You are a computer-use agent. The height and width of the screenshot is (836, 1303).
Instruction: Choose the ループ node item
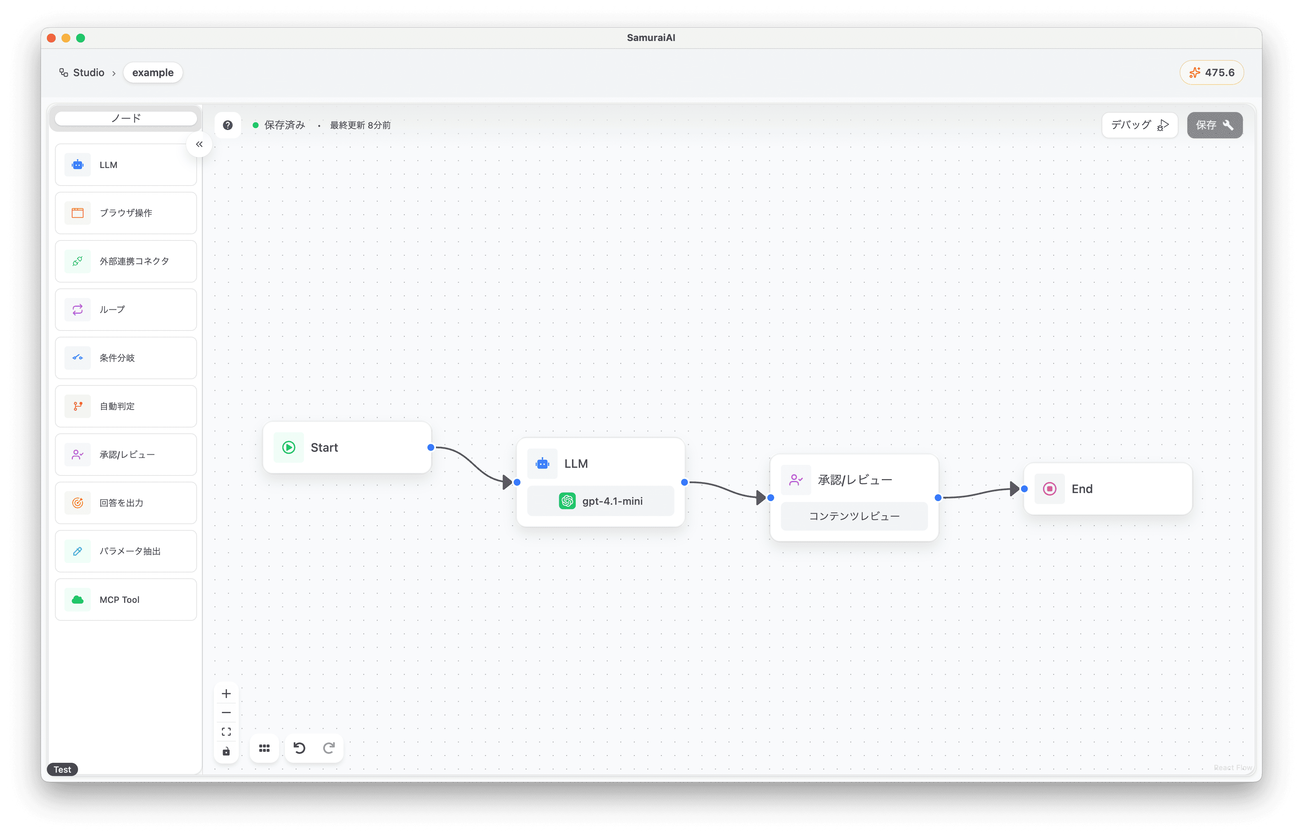[x=126, y=309]
